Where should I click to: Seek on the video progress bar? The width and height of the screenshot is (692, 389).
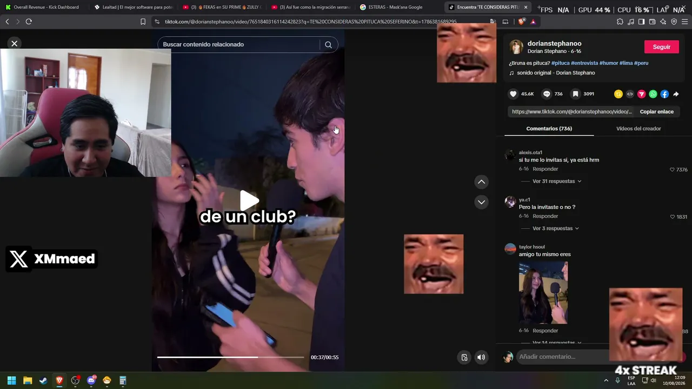231,357
